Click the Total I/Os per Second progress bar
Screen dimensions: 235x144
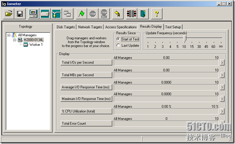(166, 63)
